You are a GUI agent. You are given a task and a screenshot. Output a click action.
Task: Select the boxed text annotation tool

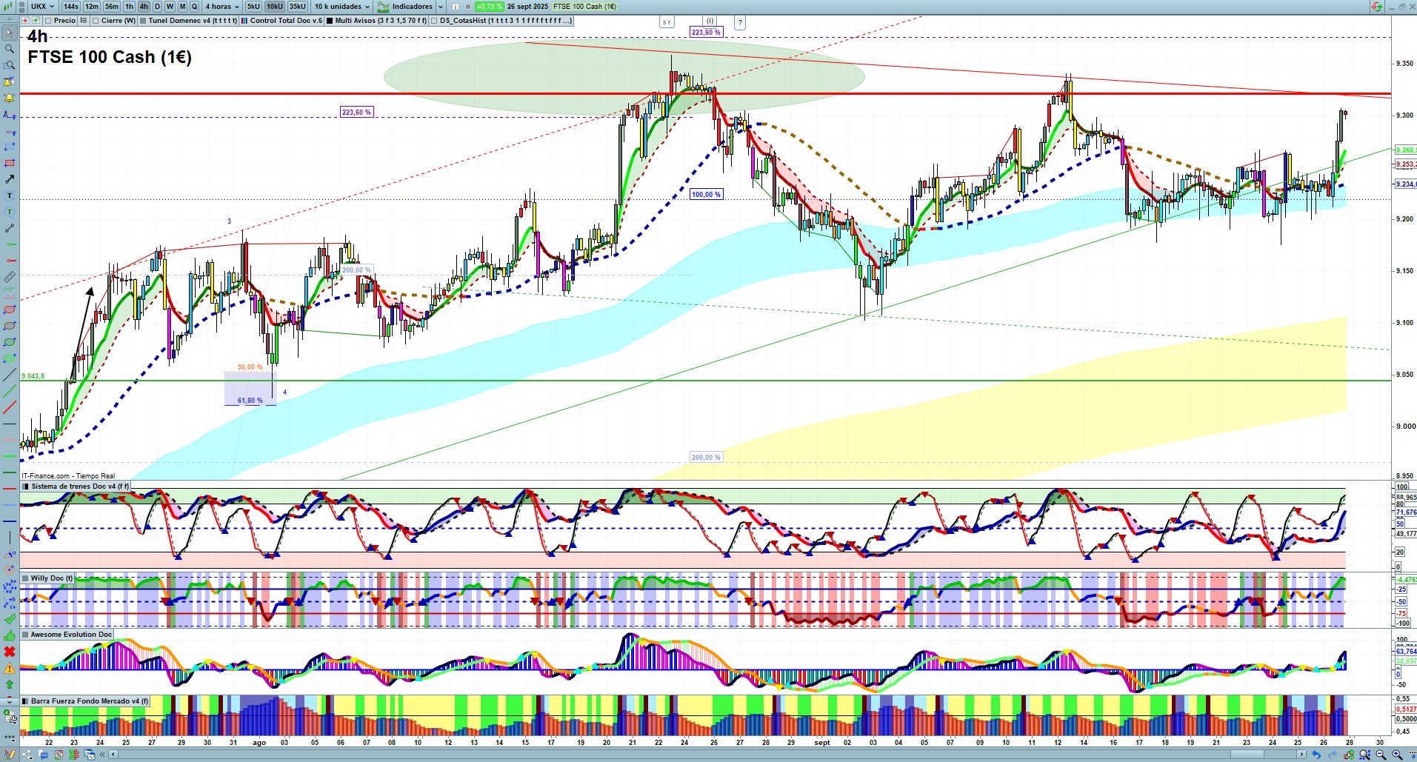click(10, 195)
